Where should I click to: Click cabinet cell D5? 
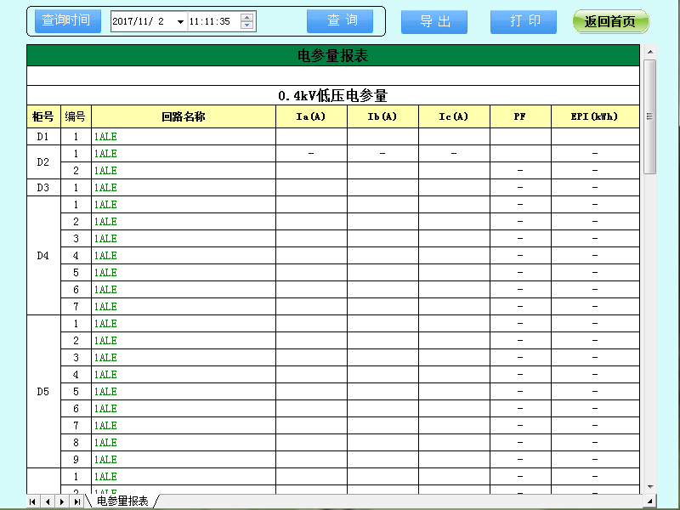tap(43, 392)
